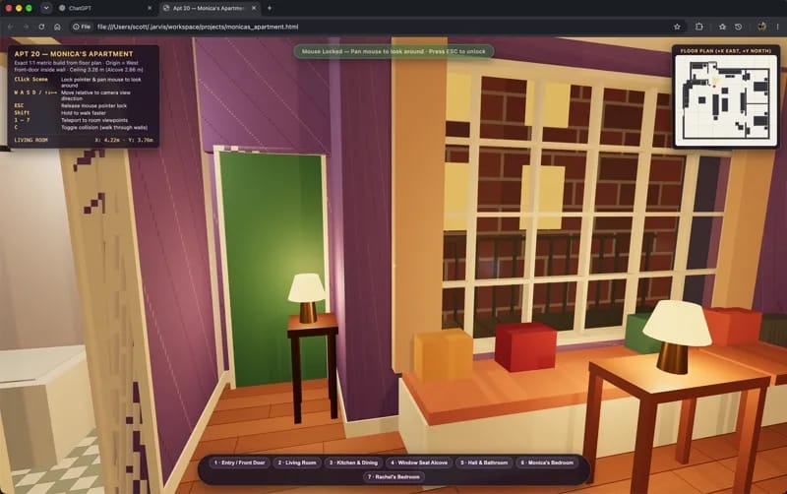Image resolution: width=787 pixels, height=494 pixels.
Task: Open the bookmarks star icon beside the history clock
Action: click(722, 27)
